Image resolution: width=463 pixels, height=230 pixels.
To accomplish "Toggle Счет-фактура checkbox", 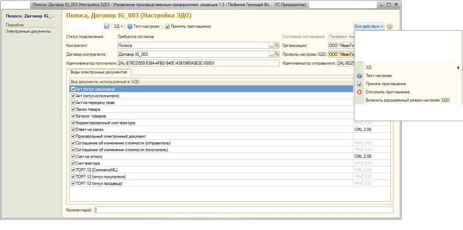I will (x=73, y=164).
